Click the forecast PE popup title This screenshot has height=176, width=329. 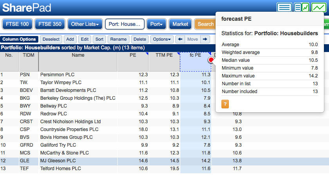tap(236, 19)
